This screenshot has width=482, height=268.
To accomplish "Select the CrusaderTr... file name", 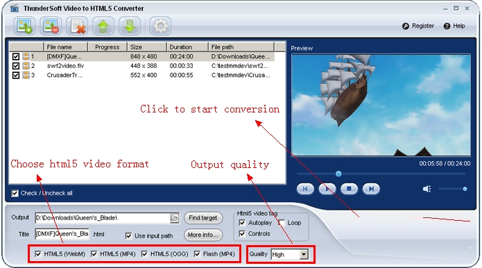I will pos(64,75).
